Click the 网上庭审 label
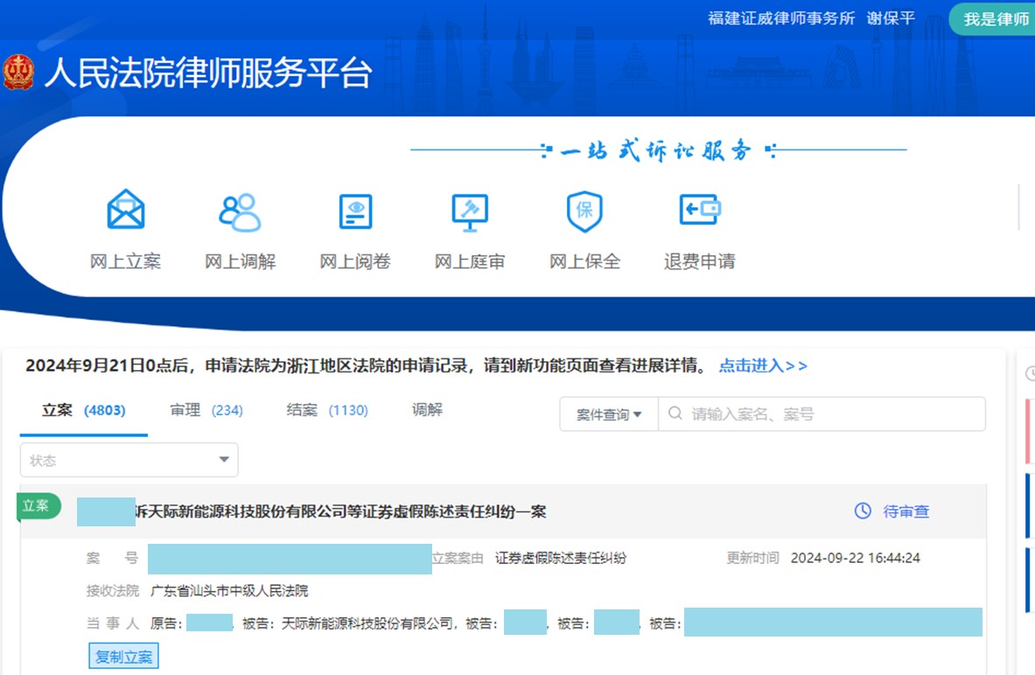Viewport: 1035px width, 675px height. tap(470, 262)
